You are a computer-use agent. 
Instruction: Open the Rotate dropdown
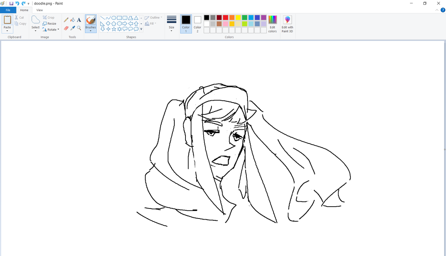click(x=51, y=29)
